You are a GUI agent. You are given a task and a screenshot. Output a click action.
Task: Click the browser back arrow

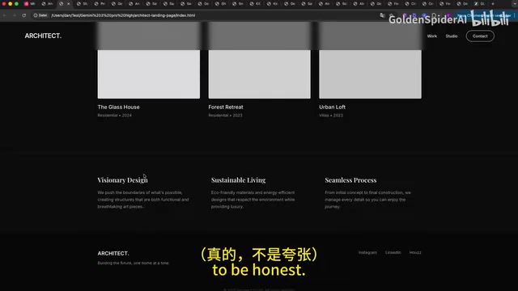5,15
